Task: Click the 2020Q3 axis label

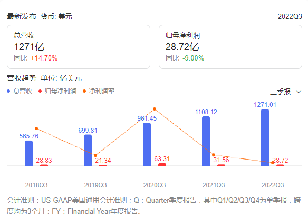Action: coord(155,185)
